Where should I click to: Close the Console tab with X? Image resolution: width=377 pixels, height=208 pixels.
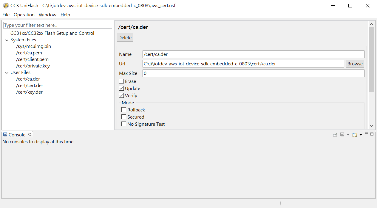[29, 135]
